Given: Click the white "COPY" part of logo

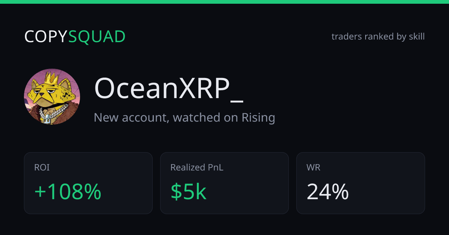Looking at the screenshot, I should coord(46,37).
